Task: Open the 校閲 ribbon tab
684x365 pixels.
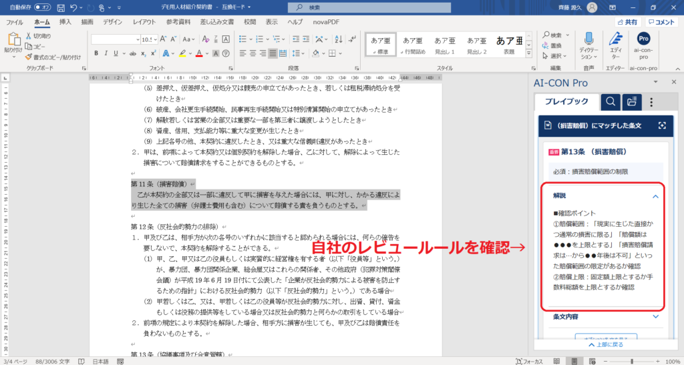Action: click(x=250, y=22)
